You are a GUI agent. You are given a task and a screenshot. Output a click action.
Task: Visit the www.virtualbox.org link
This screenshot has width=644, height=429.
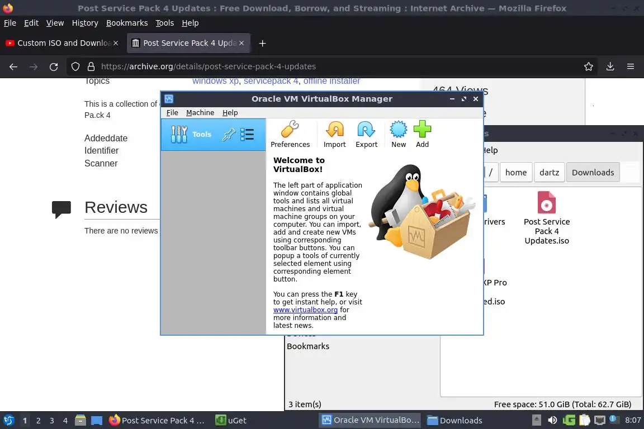tap(305, 310)
